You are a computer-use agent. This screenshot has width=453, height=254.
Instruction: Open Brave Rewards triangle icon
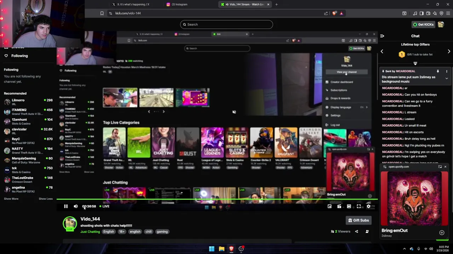tap(341, 13)
